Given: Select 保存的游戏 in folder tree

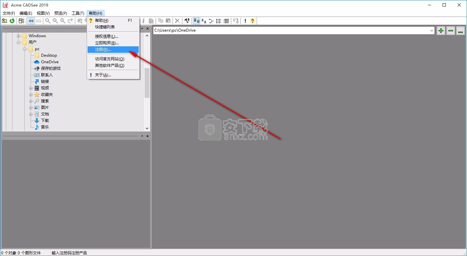Looking at the screenshot, I should (x=51, y=68).
